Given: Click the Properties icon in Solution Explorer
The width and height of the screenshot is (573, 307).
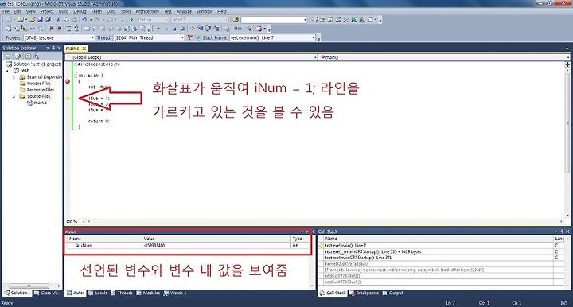Looking at the screenshot, I should click(8, 56).
